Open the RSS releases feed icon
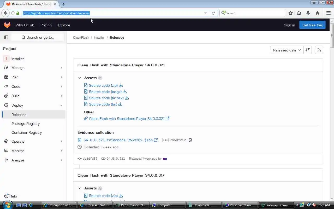The height and width of the screenshot is (209, 334). (319, 50)
